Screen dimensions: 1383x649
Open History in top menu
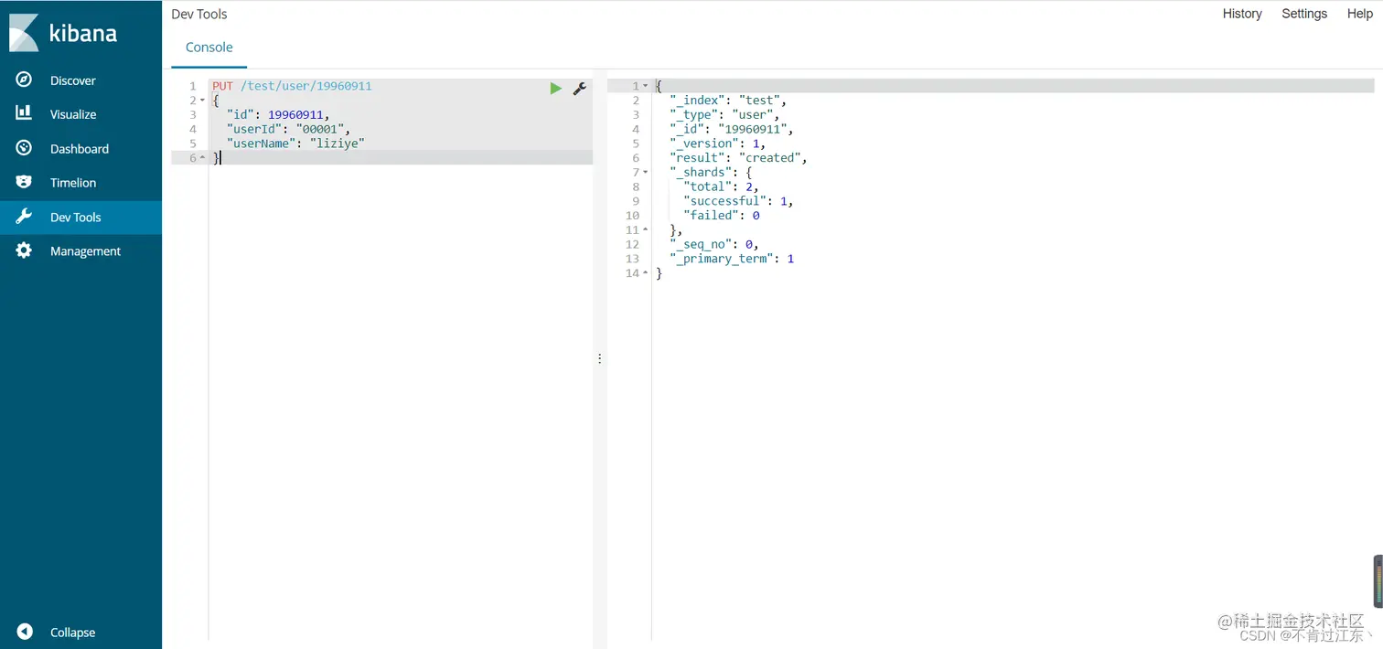point(1242,14)
